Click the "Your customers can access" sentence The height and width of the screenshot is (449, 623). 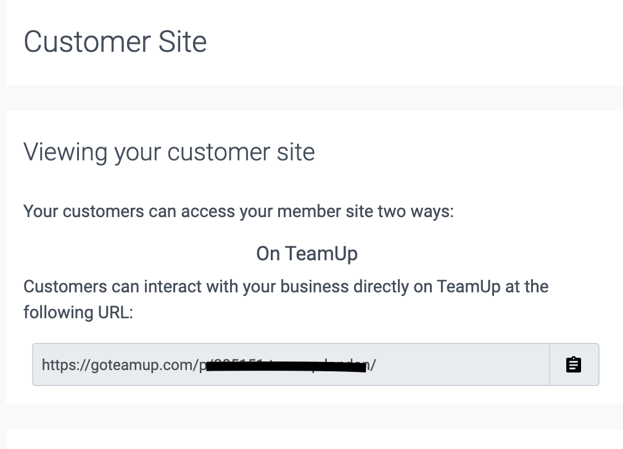[238, 212]
